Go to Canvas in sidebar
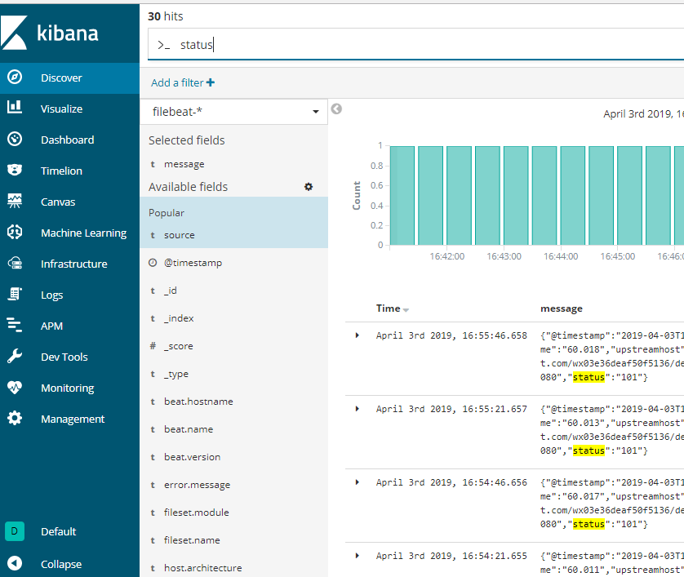 [58, 202]
